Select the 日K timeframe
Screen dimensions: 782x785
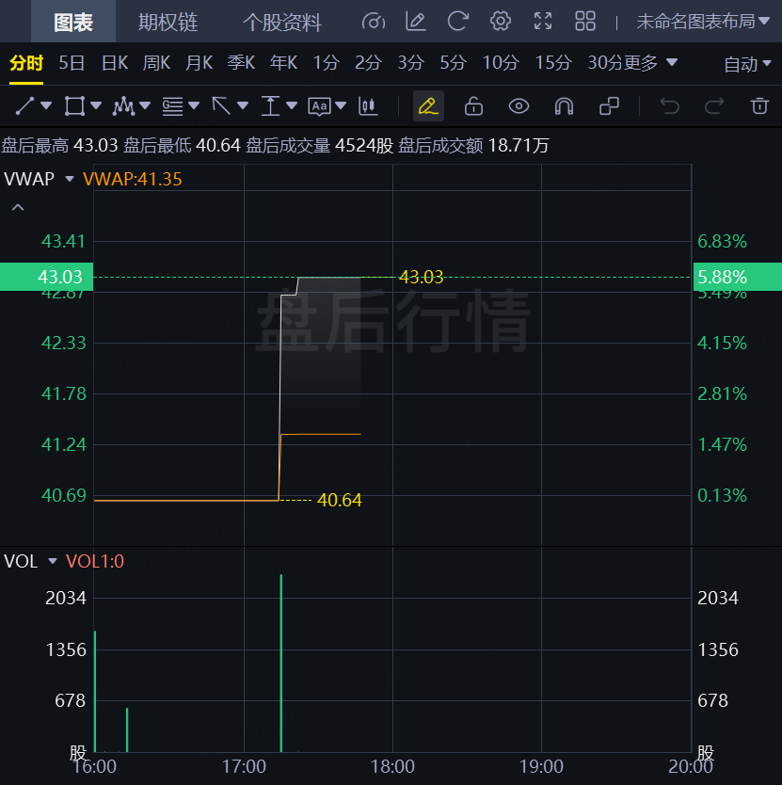click(x=115, y=63)
